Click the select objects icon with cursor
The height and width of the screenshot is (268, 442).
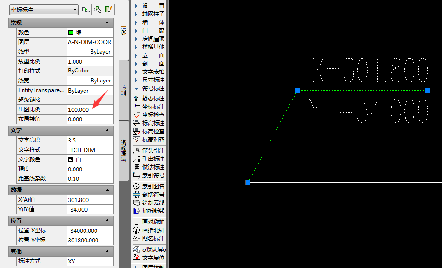[x=97, y=10]
